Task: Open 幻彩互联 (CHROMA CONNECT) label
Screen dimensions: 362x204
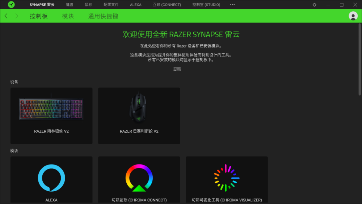Action: tap(139, 200)
